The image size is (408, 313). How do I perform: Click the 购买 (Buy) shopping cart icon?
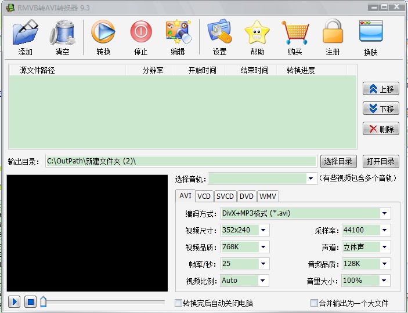295,32
